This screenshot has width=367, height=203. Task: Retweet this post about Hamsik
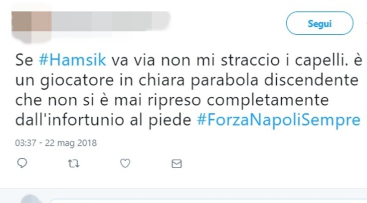[x=74, y=164]
